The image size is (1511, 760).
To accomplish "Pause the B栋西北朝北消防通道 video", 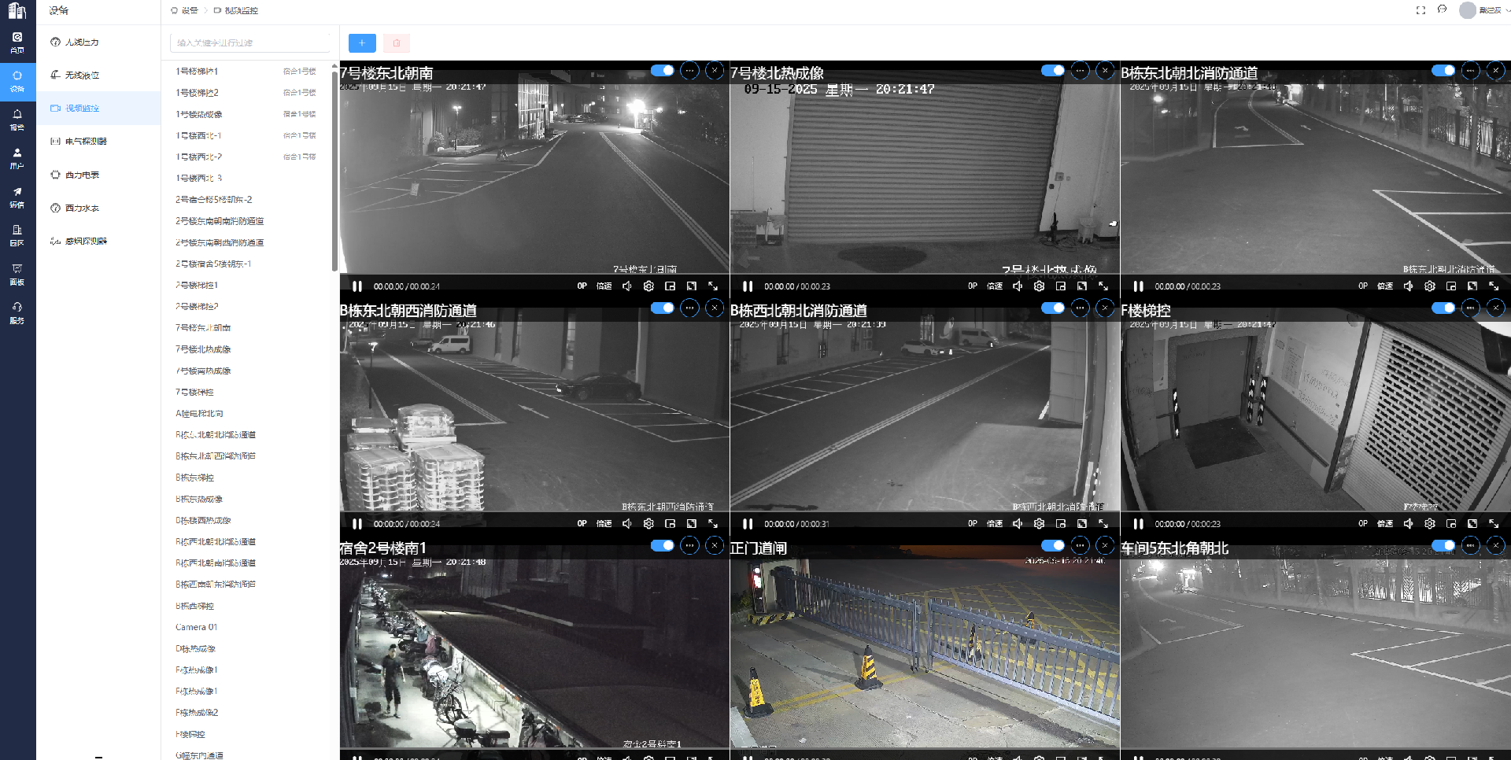I will click(x=748, y=524).
